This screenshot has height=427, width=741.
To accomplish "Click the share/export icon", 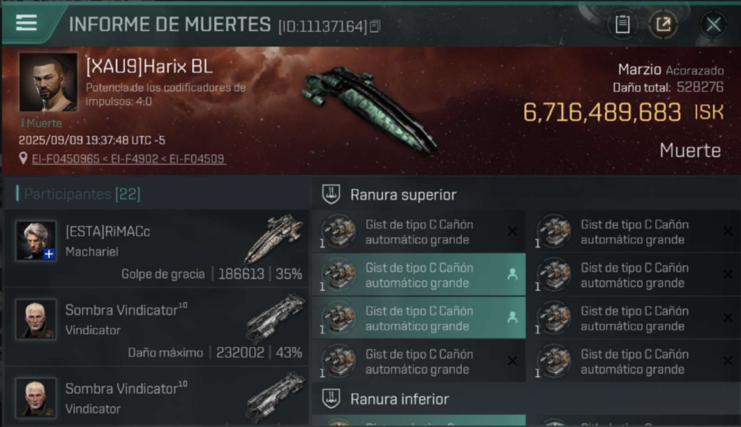I will [x=663, y=24].
